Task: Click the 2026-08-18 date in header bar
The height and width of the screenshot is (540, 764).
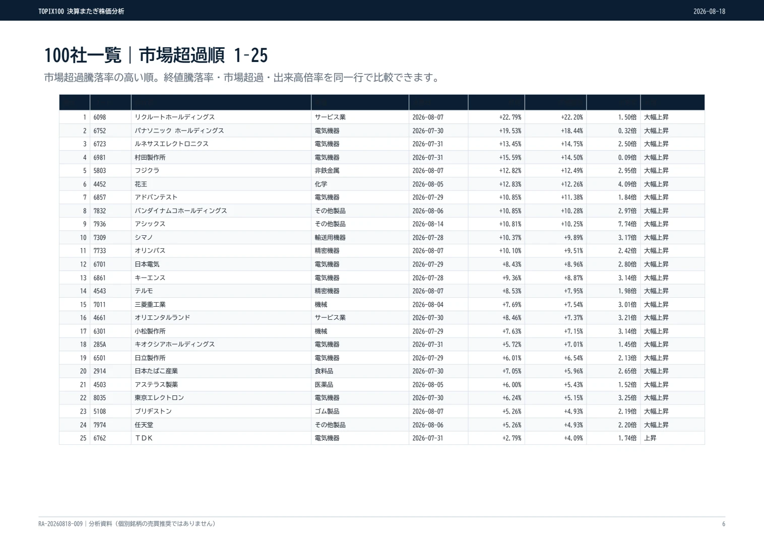Action: pos(709,11)
